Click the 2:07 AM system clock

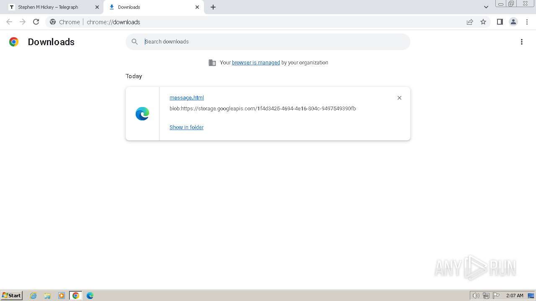pos(515,296)
